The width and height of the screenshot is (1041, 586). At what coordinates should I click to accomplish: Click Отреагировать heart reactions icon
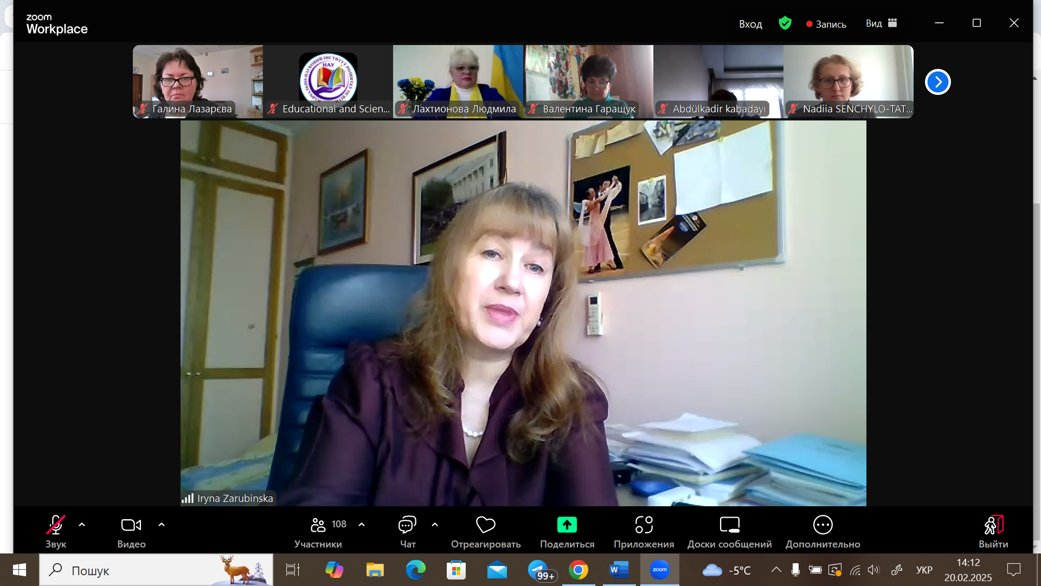click(x=485, y=525)
